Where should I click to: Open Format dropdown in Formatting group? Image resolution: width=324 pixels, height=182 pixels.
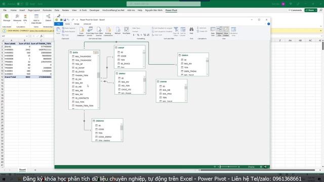coord(135,31)
